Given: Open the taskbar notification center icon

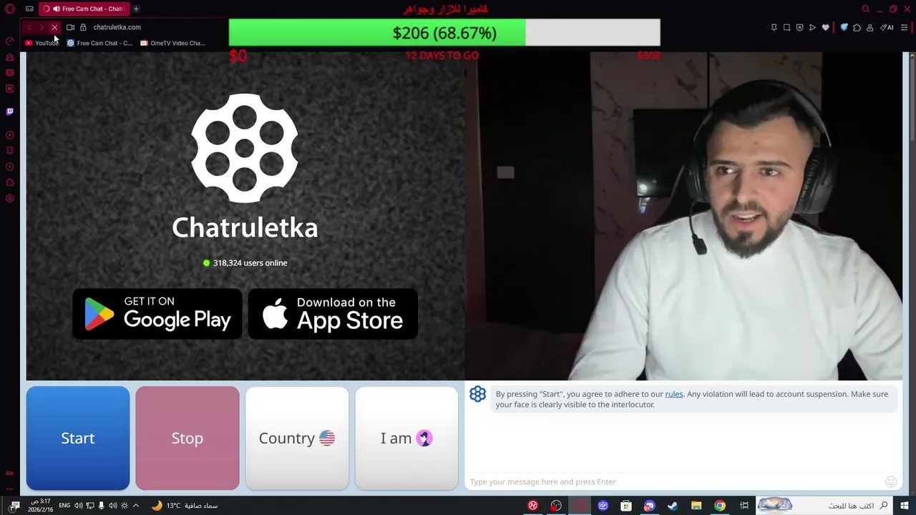Looking at the screenshot, I should (14, 506).
